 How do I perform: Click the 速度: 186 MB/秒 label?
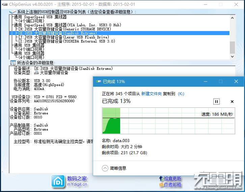click(217, 114)
